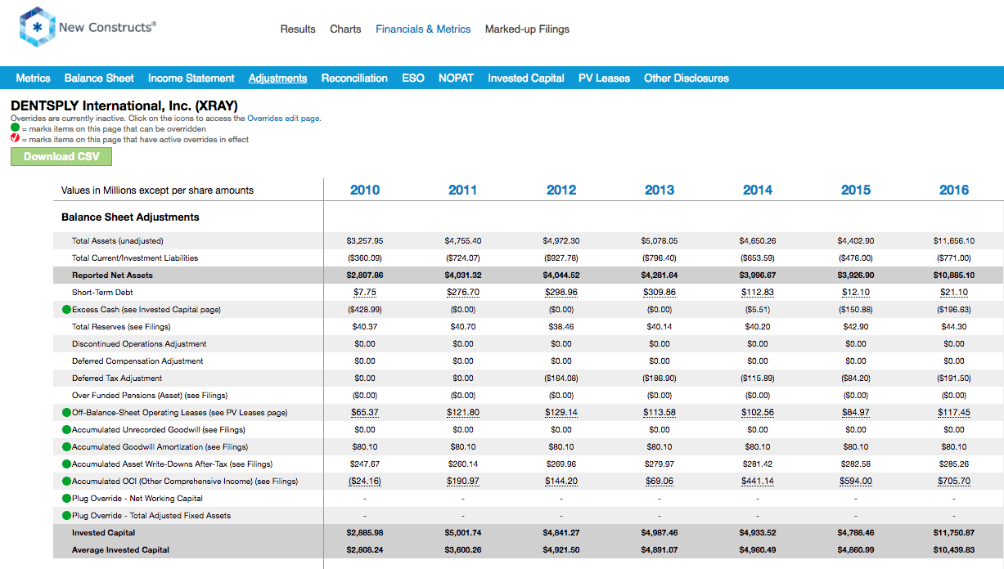This screenshot has width=1004, height=569.
Task: Open 2011 operating leases value $121.80
Action: click(x=463, y=413)
